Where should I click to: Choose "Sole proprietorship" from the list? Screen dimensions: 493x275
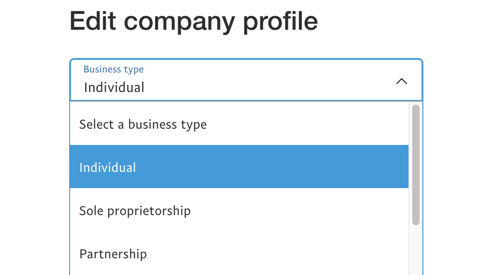135,211
